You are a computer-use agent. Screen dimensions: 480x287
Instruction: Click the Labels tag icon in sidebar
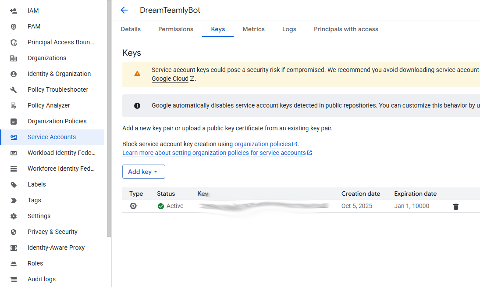(x=14, y=184)
